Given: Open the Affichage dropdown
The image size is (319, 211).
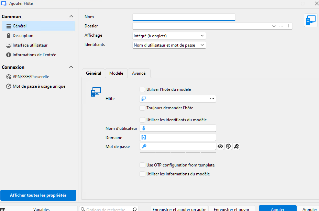Looking at the screenshot, I should click(169, 36).
